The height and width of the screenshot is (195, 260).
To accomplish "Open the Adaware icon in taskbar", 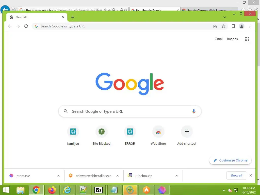I will coord(147,190).
